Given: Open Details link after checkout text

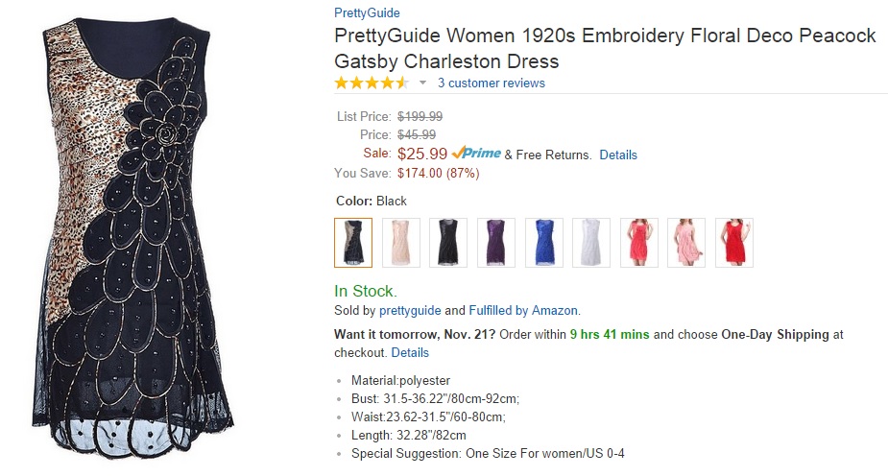Looking at the screenshot, I should 410,352.
